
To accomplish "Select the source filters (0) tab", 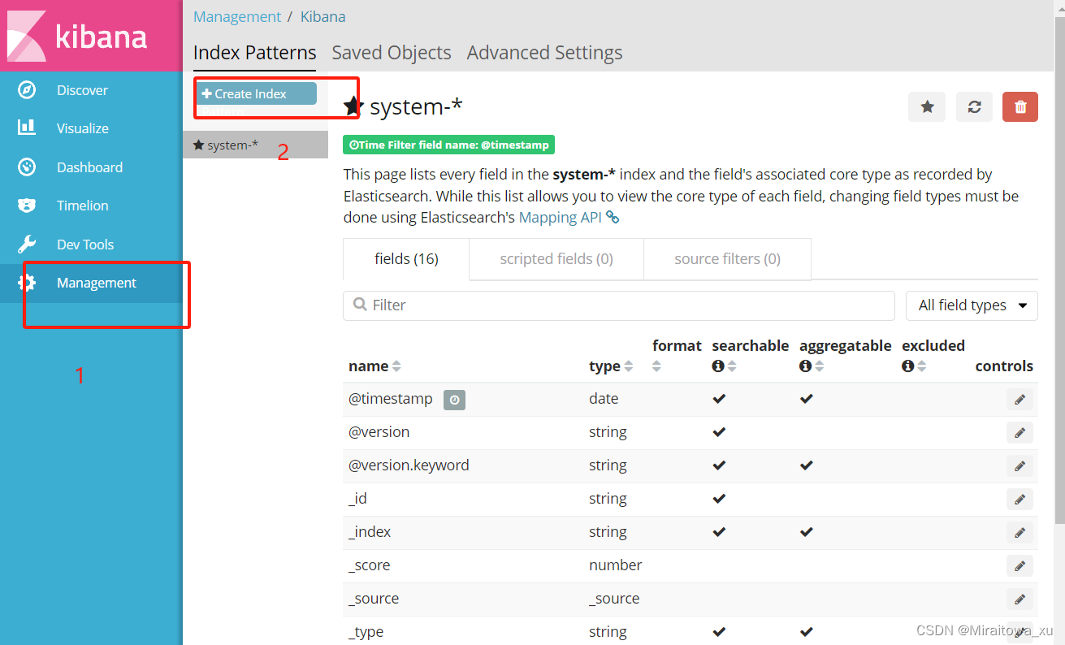I will 727,259.
